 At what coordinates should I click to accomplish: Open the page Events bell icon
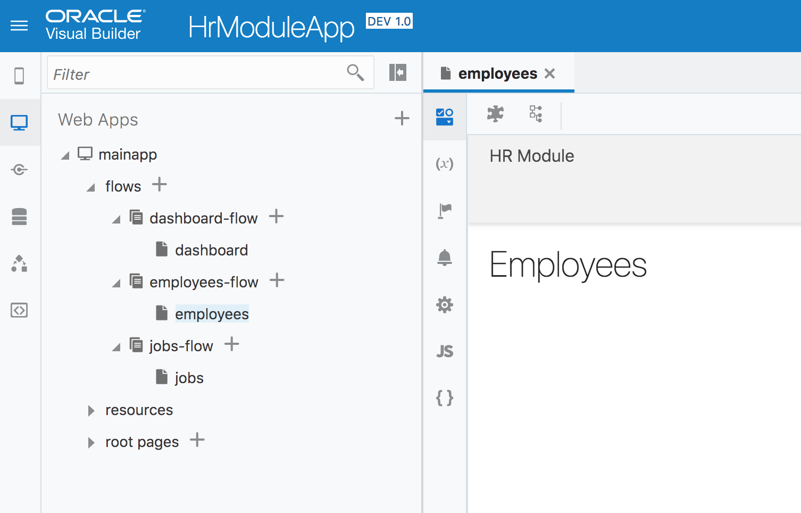(x=445, y=258)
